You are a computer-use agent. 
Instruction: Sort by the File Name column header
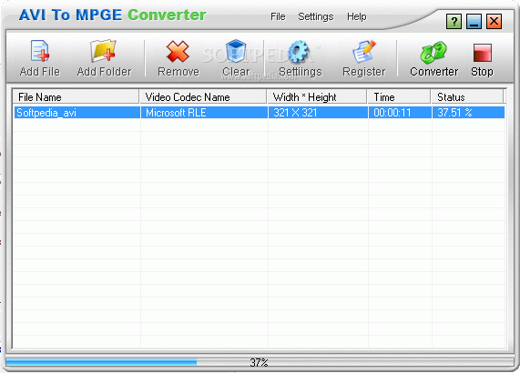(x=76, y=97)
